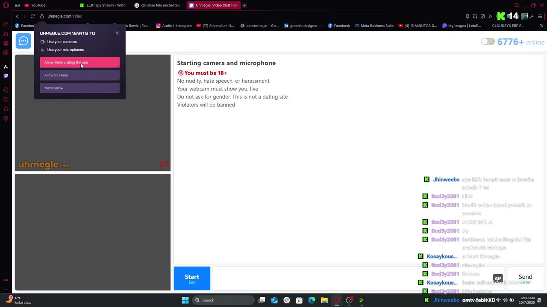Screen dimensions: 547x307
Task: Click the weather widget showing 17°C
Action: 18,300
